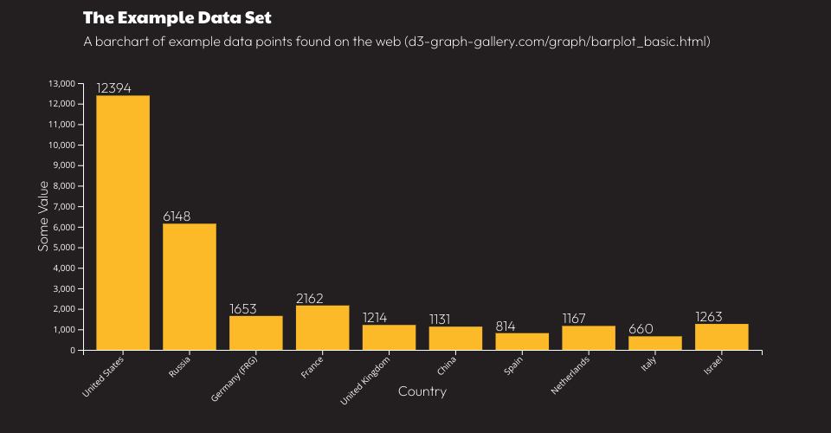Click the 2162 value label above France
The height and width of the screenshot is (433, 831).
[310, 299]
